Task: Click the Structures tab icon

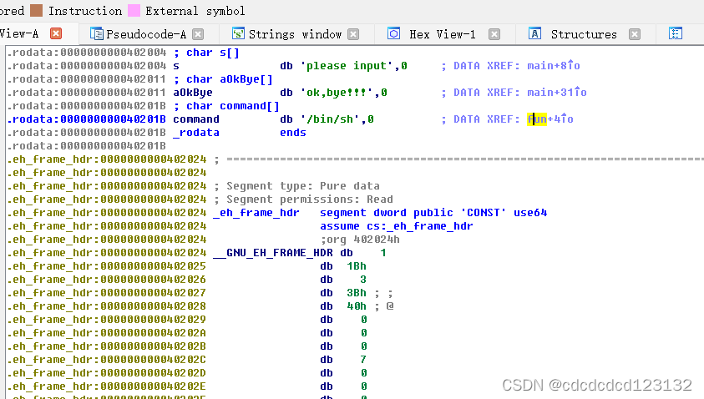Action: (x=534, y=33)
